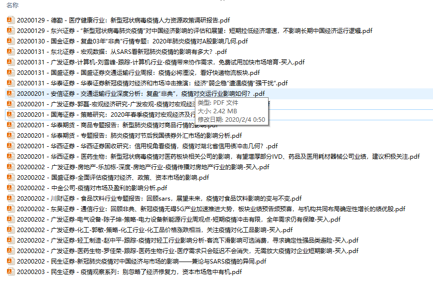Click PDF icon of 安信证券 交通运输 file
Screen dimensions: 433x287
[11, 93]
